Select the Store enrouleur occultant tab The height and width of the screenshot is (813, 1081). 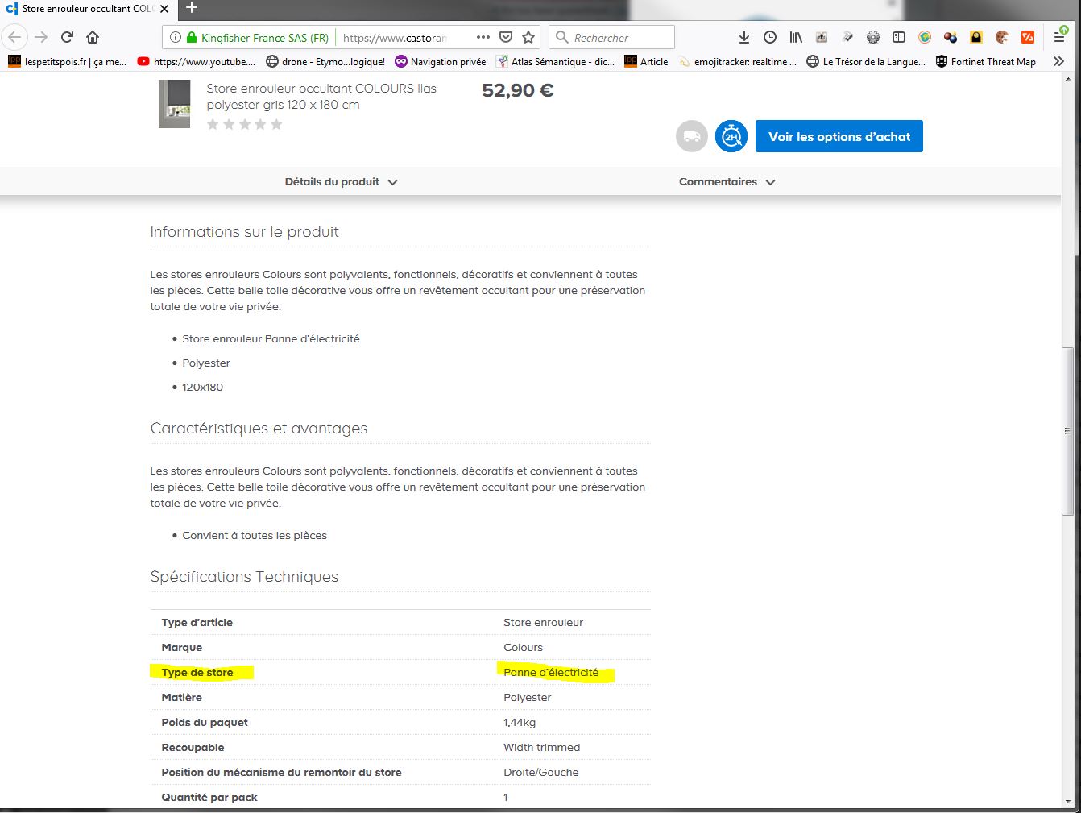(x=87, y=9)
